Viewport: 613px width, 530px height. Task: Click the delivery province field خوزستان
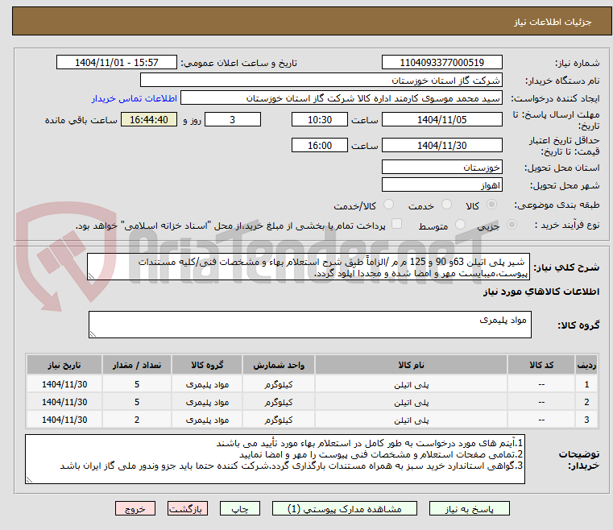click(x=441, y=168)
